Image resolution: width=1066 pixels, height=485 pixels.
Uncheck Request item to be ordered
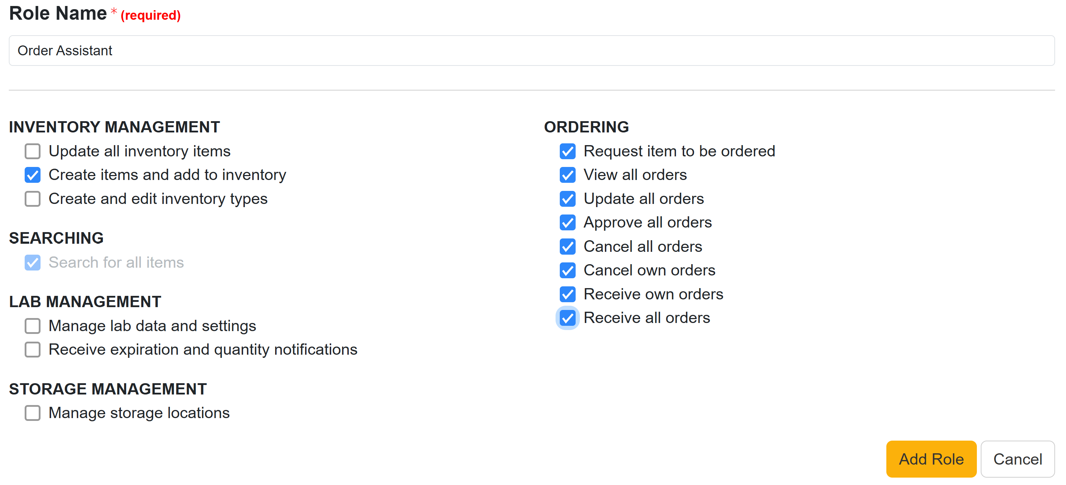coord(567,151)
